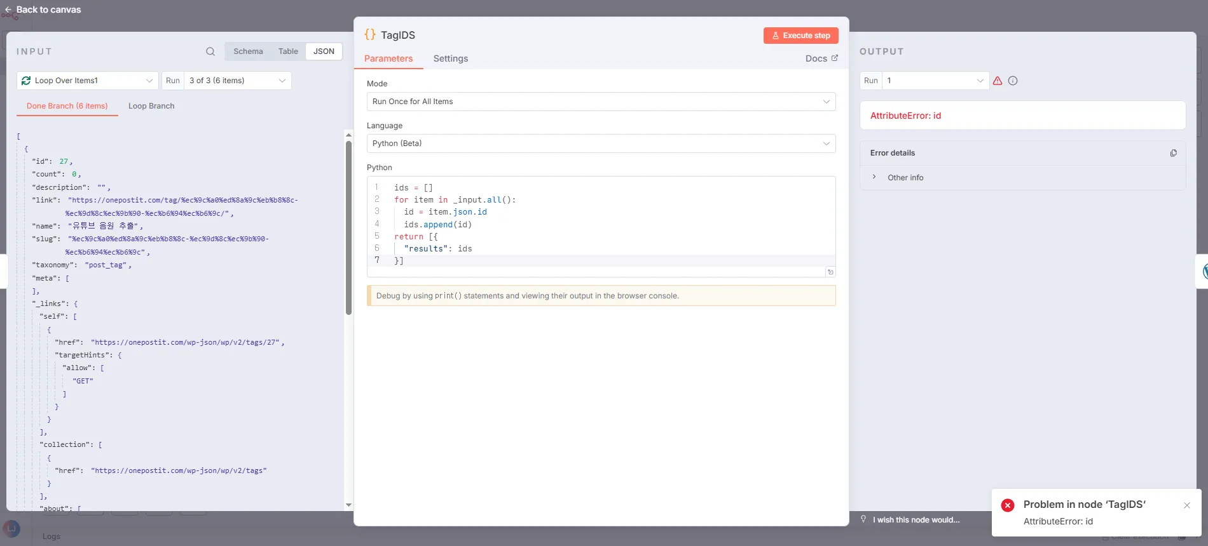1208x546 pixels.
Task: Click inside the Python code editor on 'ids = []'
Action: pyautogui.click(x=413, y=188)
